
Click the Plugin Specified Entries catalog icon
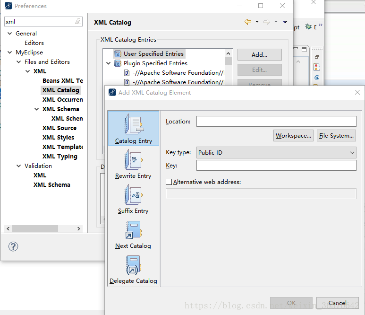click(x=118, y=63)
